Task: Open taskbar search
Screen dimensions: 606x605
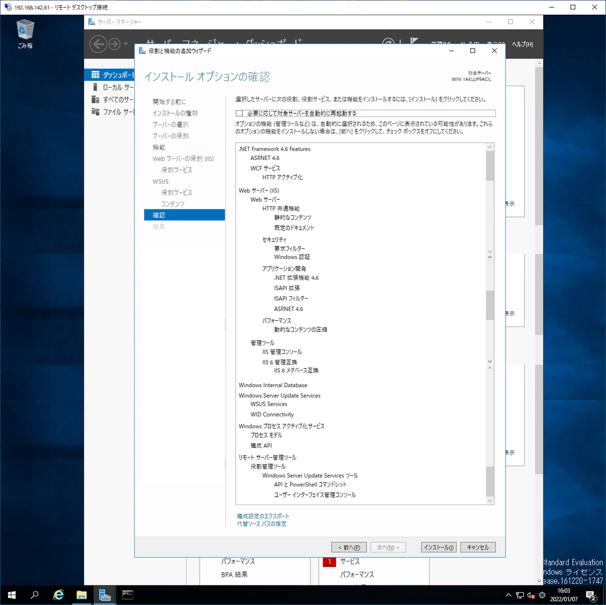Action: pyautogui.click(x=35, y=595)
